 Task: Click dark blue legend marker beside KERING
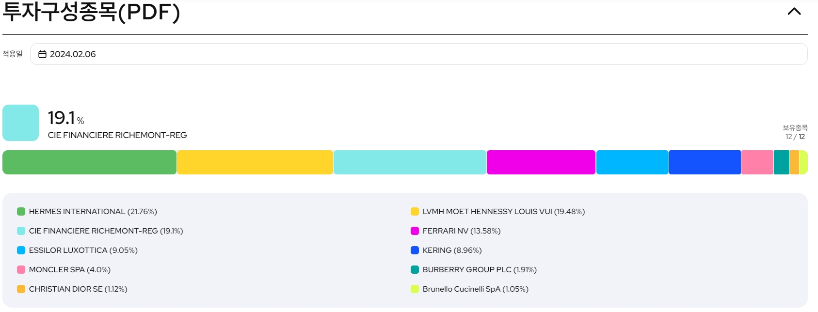pyautogui.click(x=415, y=250)
